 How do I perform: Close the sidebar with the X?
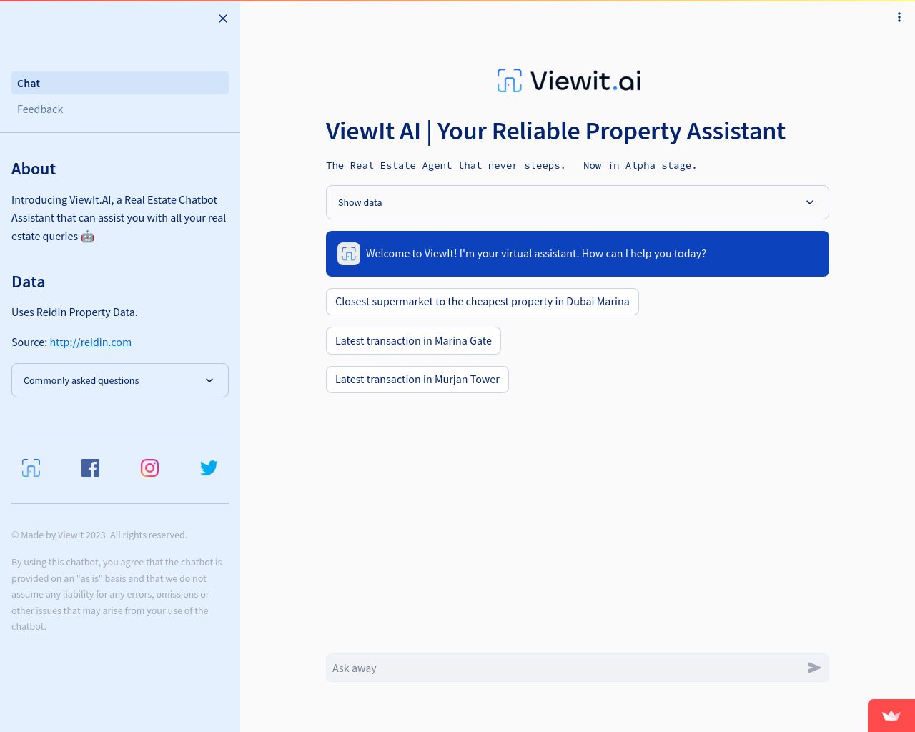(x=222, y=19)
